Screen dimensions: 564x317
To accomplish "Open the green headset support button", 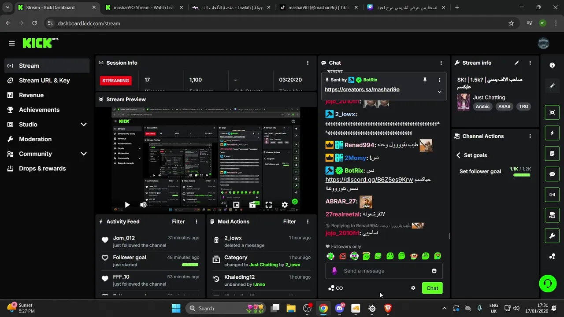I will tap(548, 283).
